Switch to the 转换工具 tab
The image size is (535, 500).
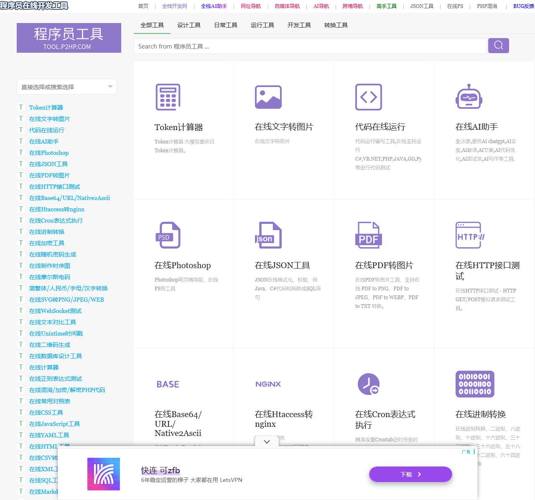[336, 25]
